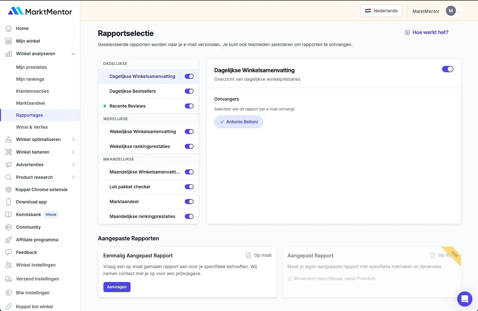
Task: Click the Verzend instellingen truck icon
Action: pos(9,279)
